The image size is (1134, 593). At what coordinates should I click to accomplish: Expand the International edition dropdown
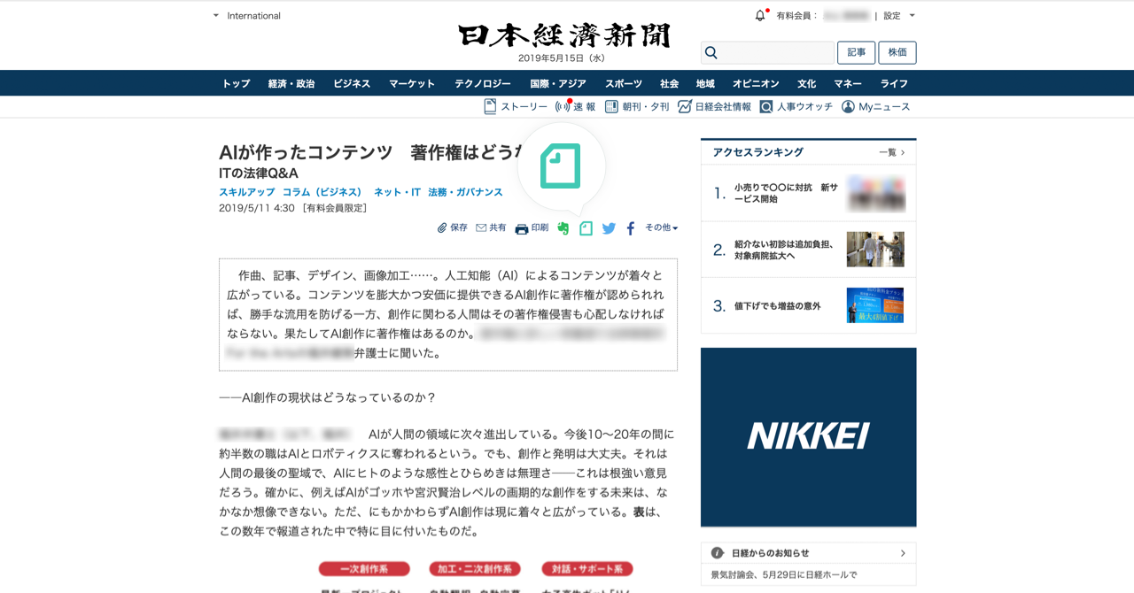point(246,16)
